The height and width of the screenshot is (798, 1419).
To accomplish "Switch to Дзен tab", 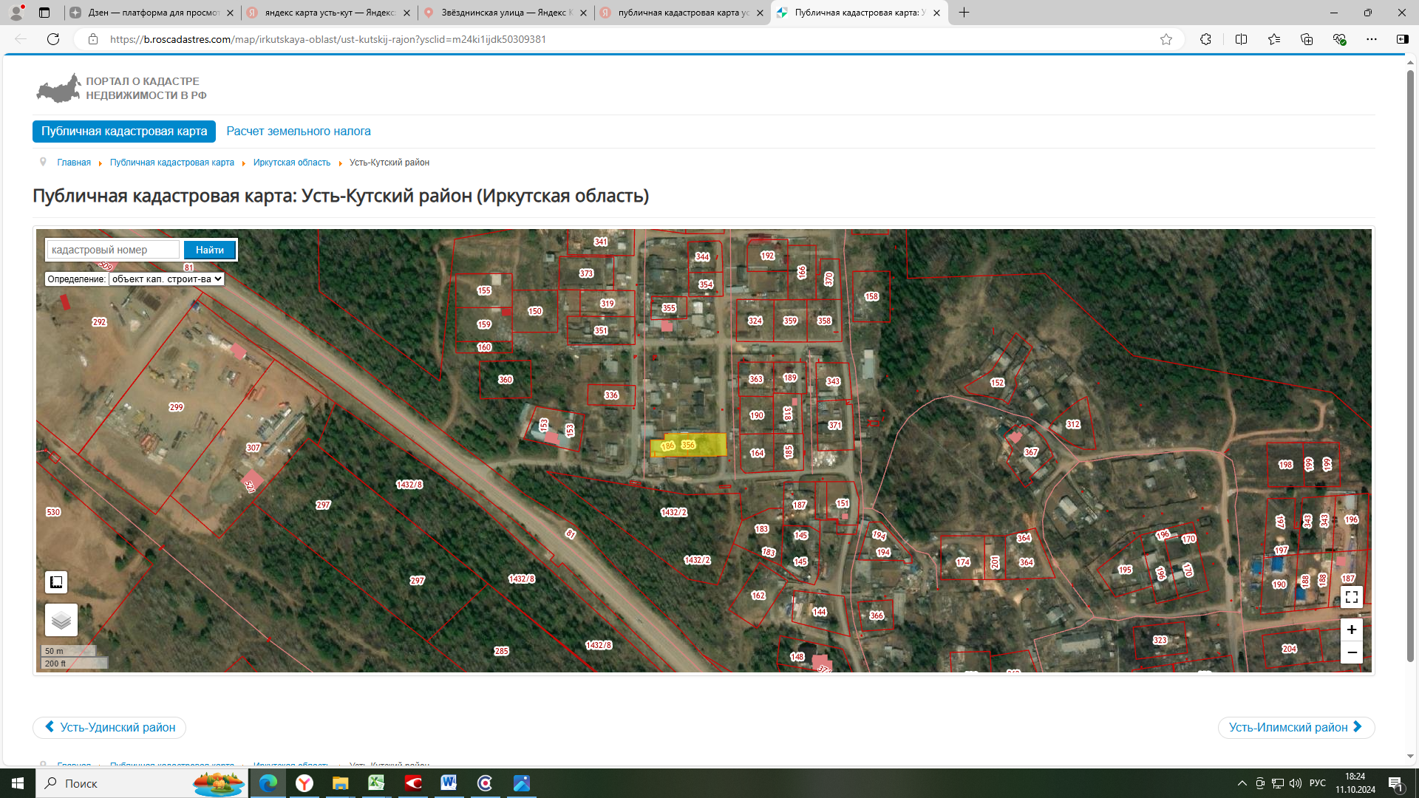I will coord(151,13).
